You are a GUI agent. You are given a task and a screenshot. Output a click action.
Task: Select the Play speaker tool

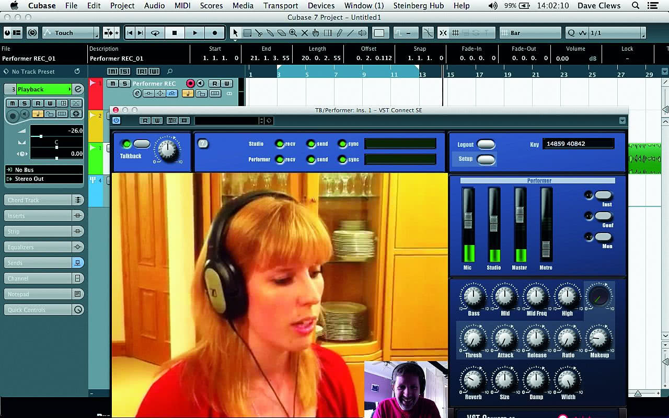tap(362, 33)
